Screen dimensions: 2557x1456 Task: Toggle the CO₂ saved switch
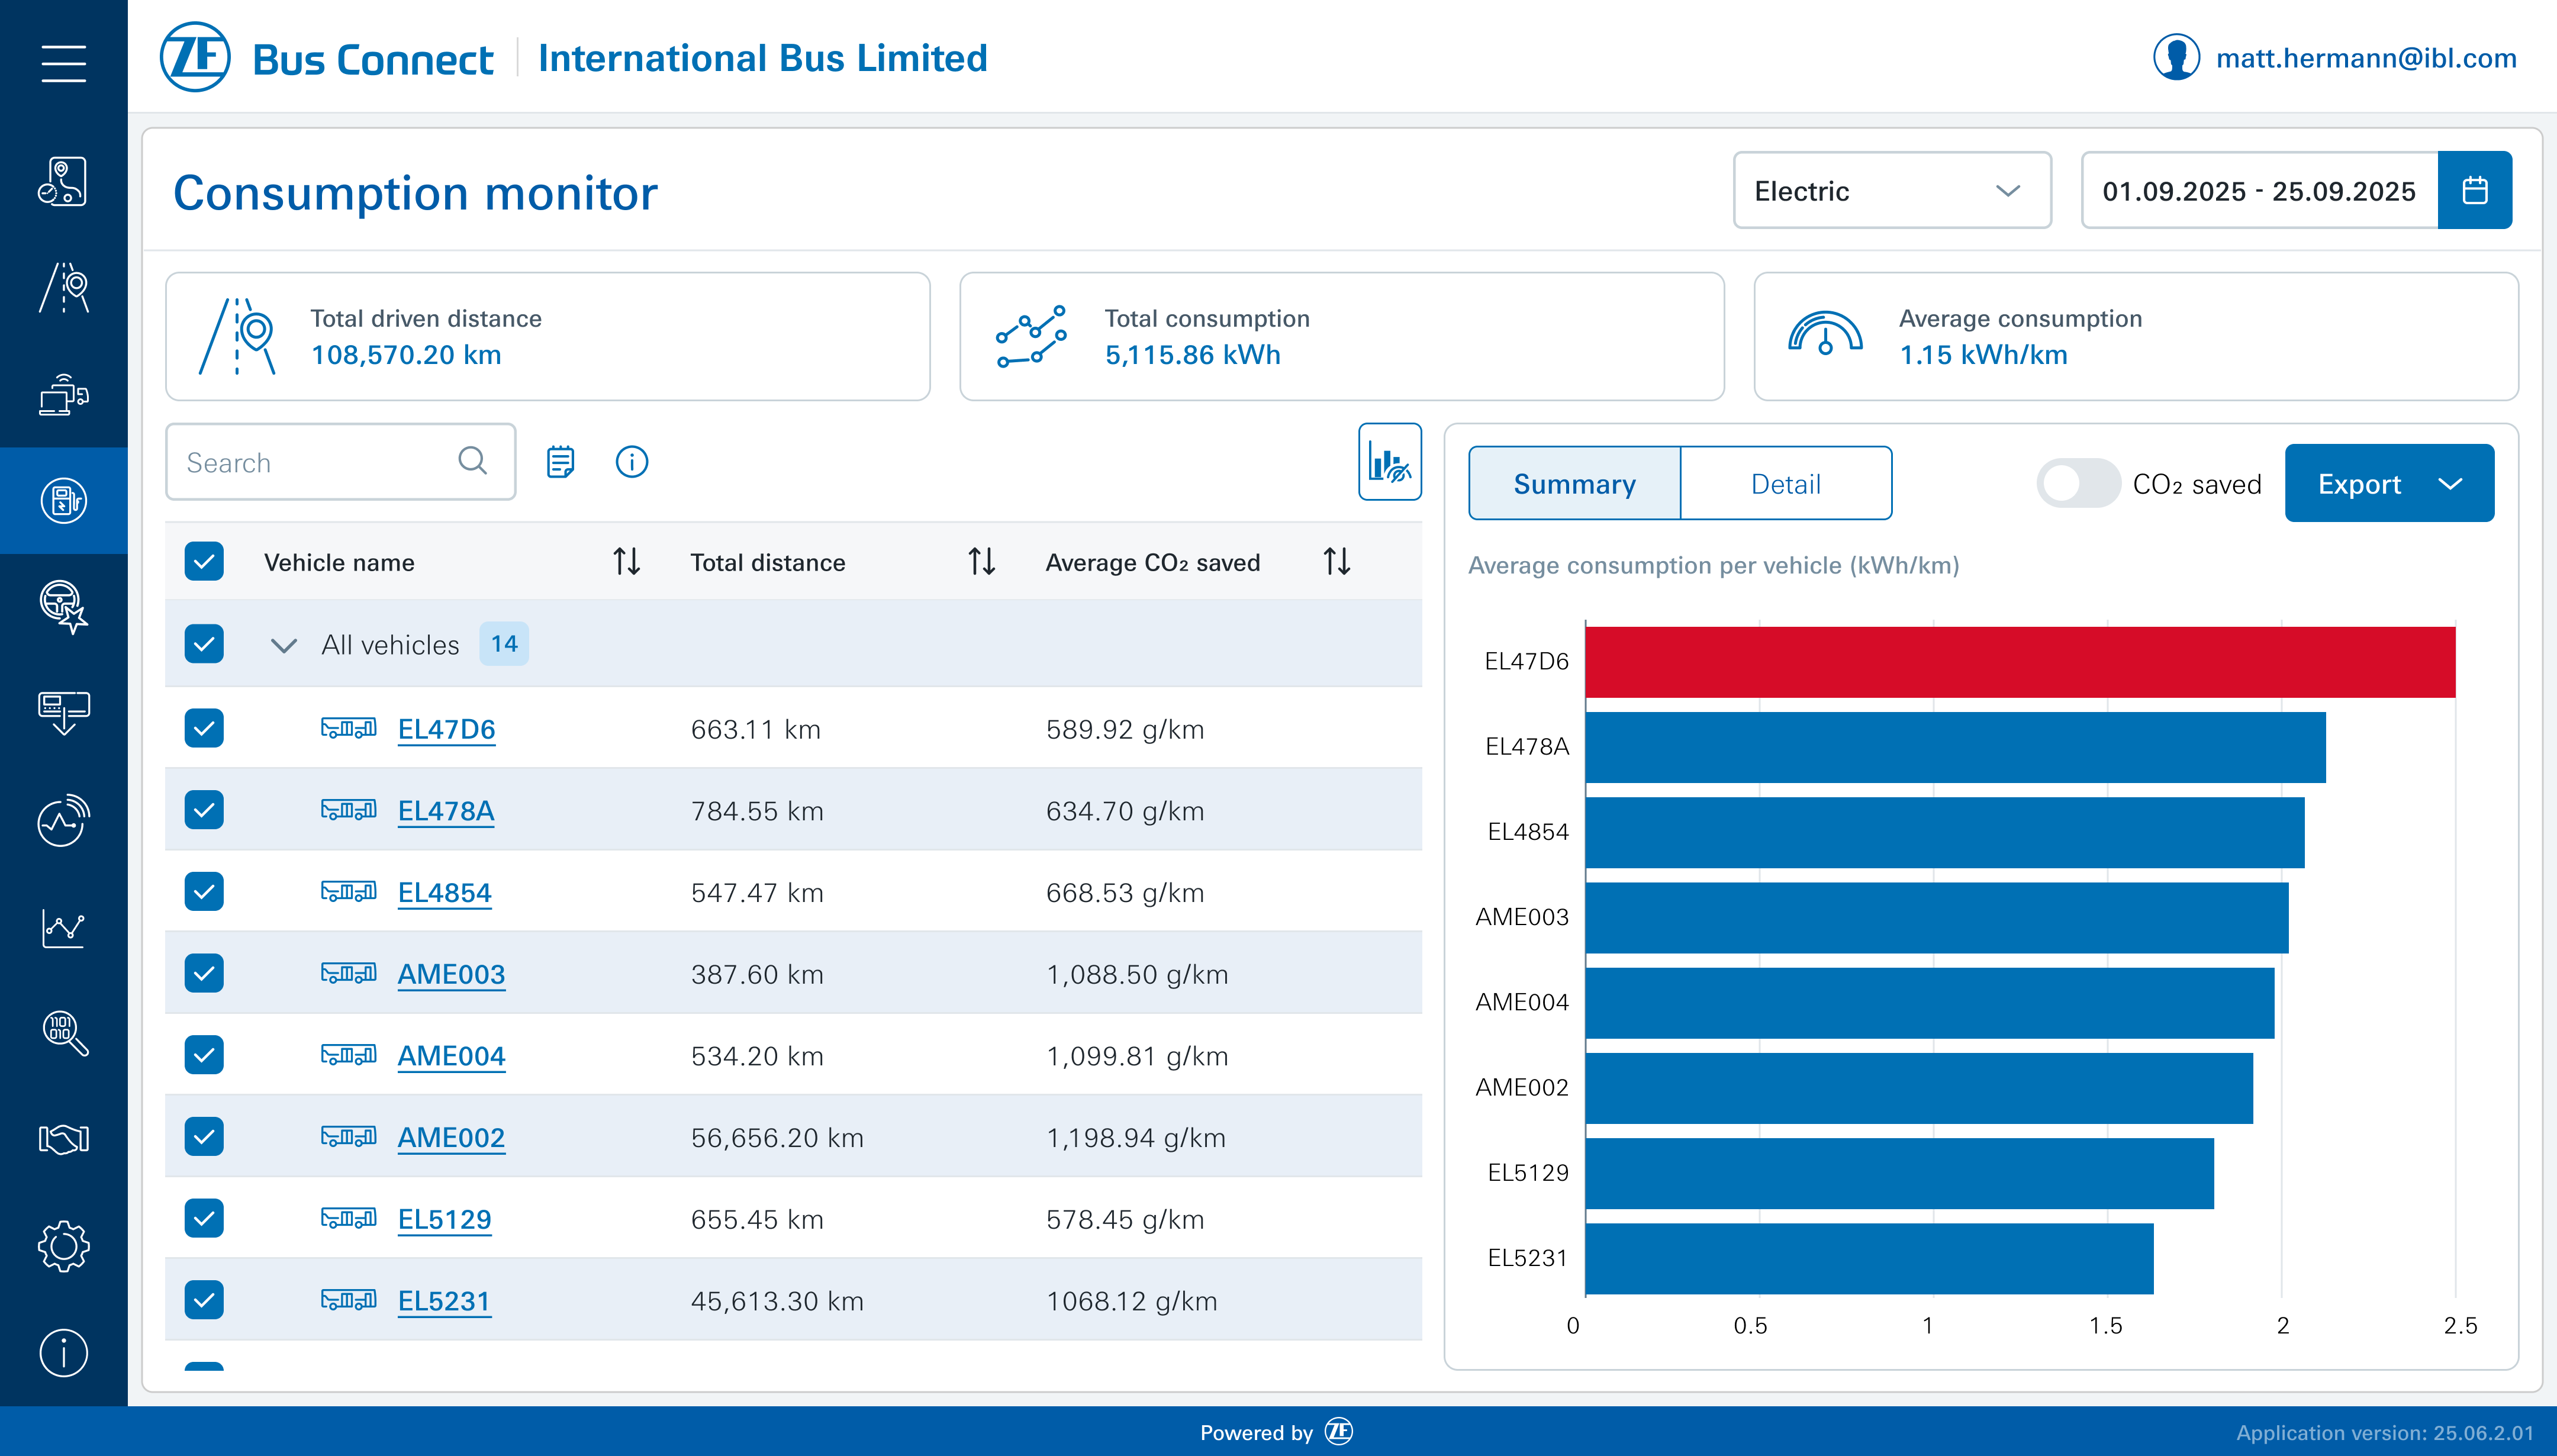2077,484
